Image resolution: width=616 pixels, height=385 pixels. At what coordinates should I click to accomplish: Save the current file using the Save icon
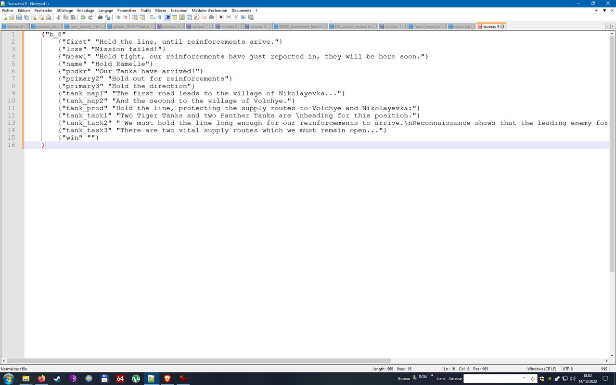coord(19,17)
